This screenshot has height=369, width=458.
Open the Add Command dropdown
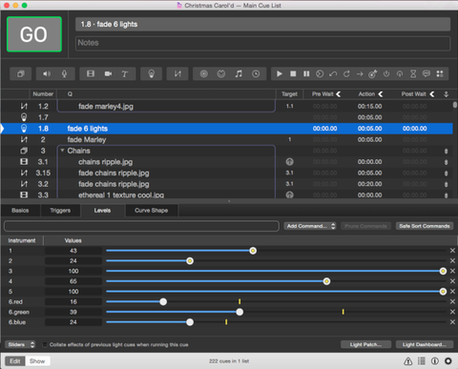coord(310,226)
